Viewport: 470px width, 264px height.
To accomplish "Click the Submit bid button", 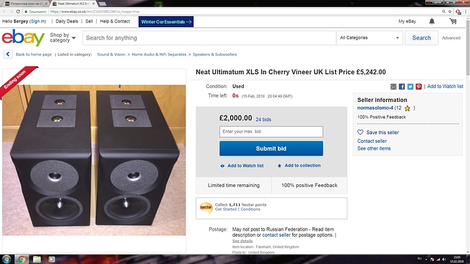I will point(271,148).
